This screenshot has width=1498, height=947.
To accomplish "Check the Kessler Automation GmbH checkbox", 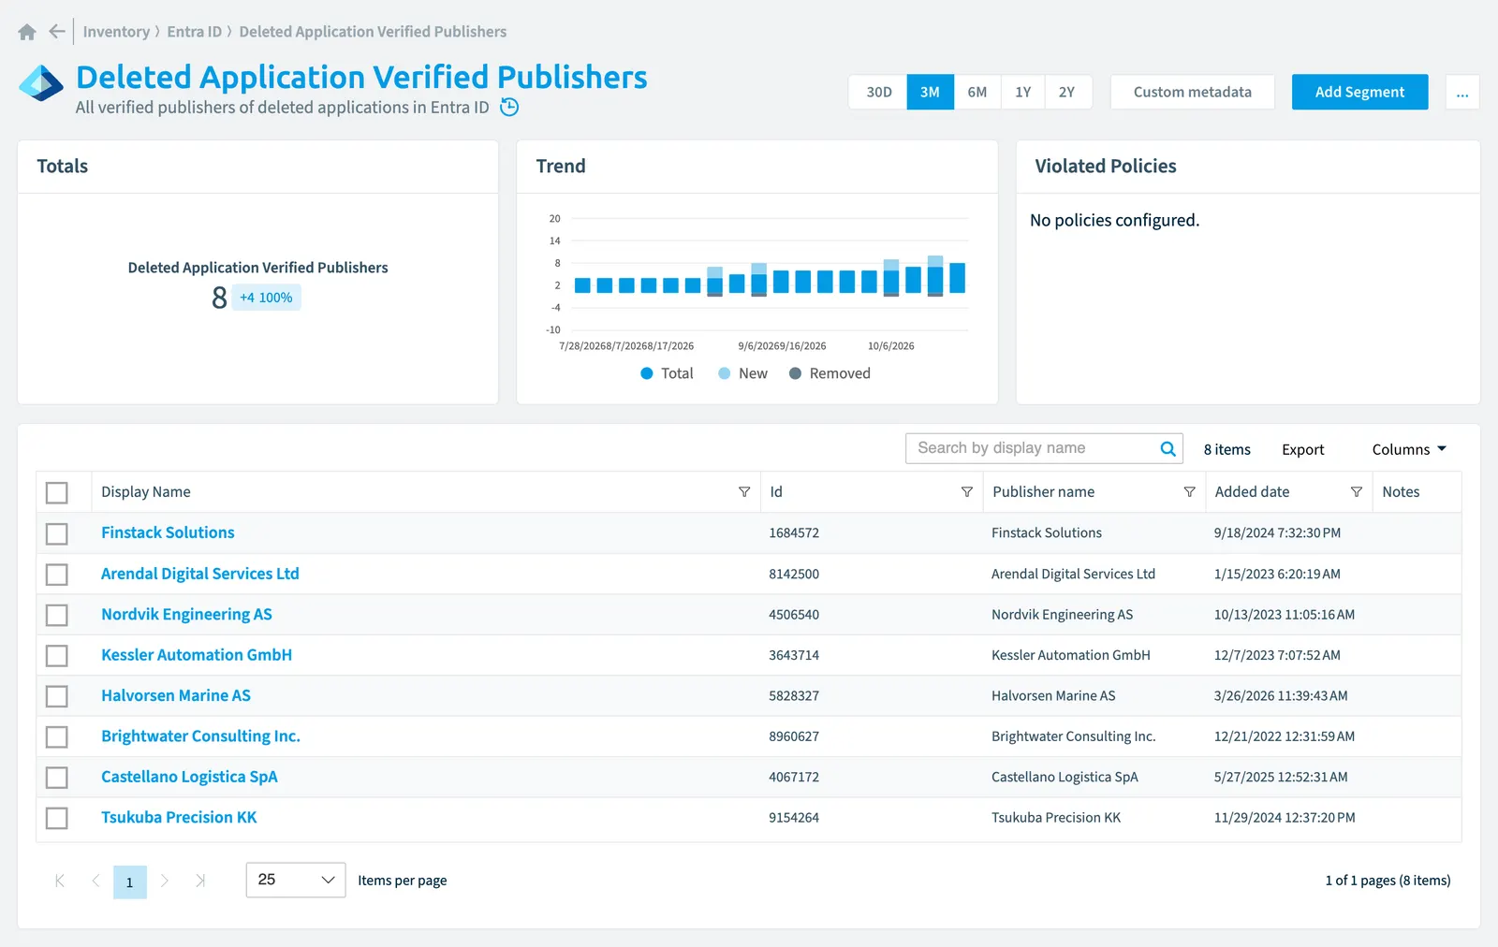I will coord(57,655).
